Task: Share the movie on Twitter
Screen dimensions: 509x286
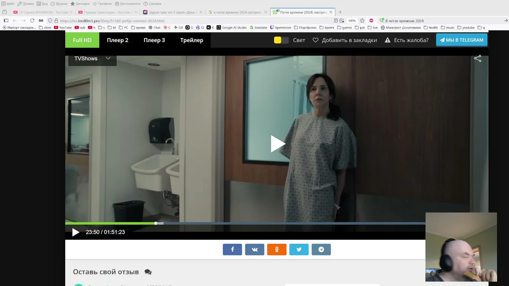Action: point(299,249)
